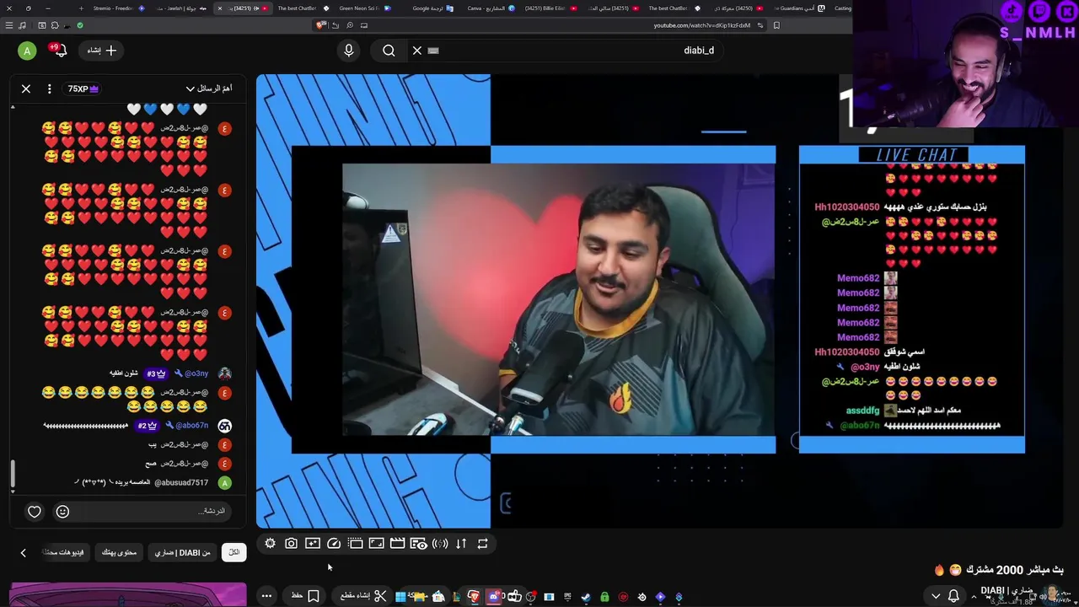Viewport: 1079px width, 607px height.
Task: Click the youtube.com address bar URL
Action: point(701,25)
